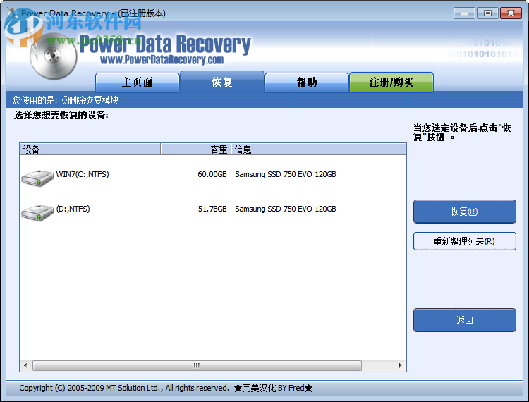Minimize the Power Data Recovery window
This screenshot has width=529, height=402.
465,13
